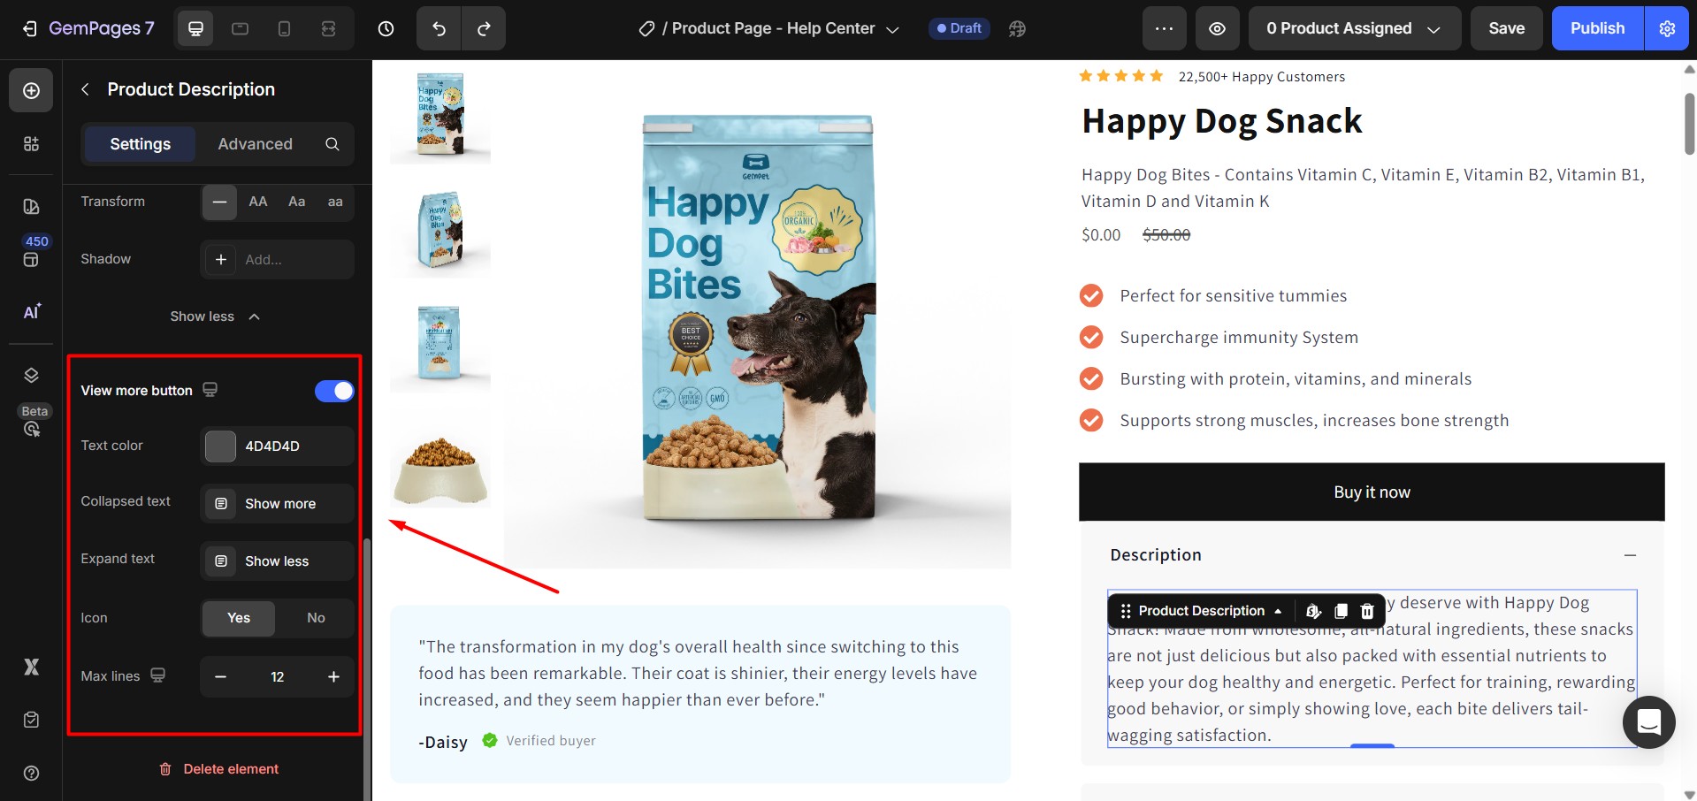The image size is (1697, 801).
Task: Collapse the Show less section
Action: [x=215, y=316]
